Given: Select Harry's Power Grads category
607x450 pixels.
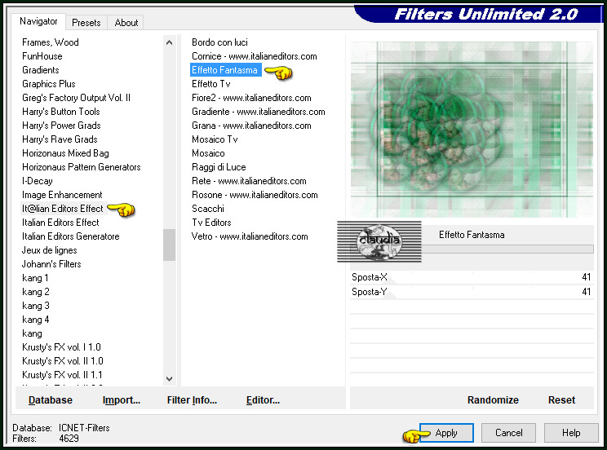Looking at the screenshot, I should pos(61,126).
